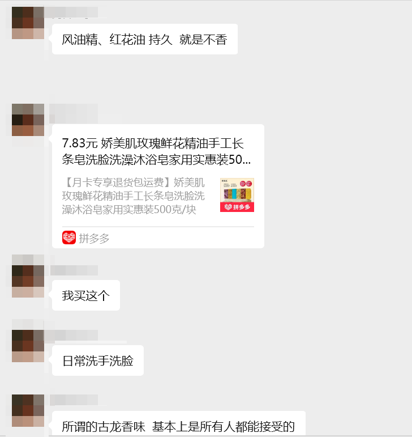
Task: Click the gray 月卡专享退货包运费 description text
Action: point(133,196)
